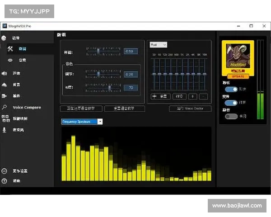Expand the Frequency Spectrum dropdown arrow
This screenshot has width=271, height=217.
(x=100, y=122)
